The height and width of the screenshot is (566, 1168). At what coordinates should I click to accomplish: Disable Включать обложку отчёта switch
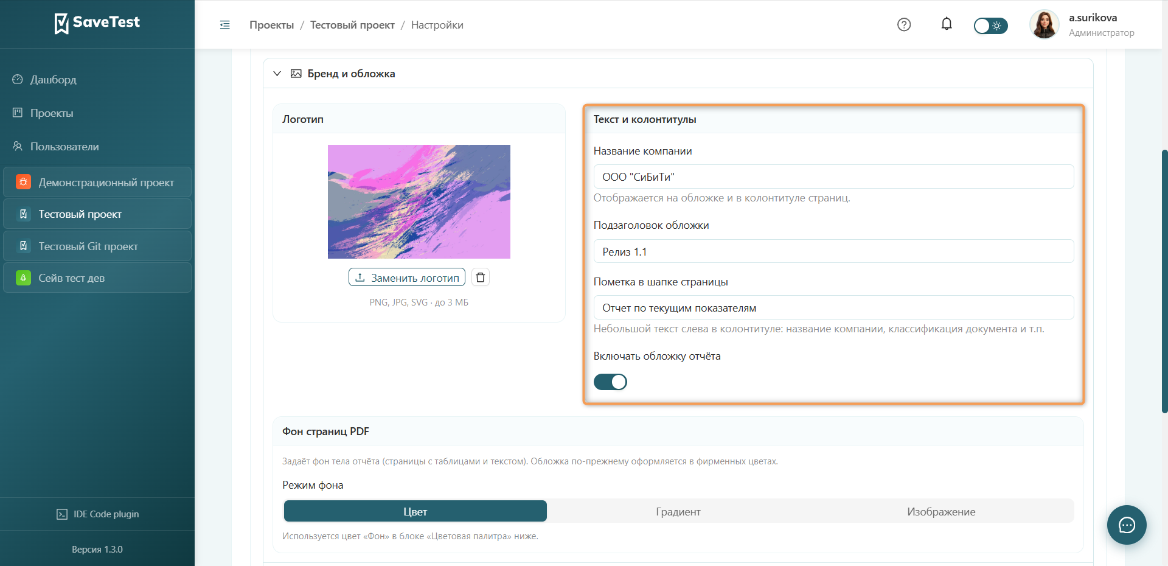pyautogui.click(x=610, y=382)
